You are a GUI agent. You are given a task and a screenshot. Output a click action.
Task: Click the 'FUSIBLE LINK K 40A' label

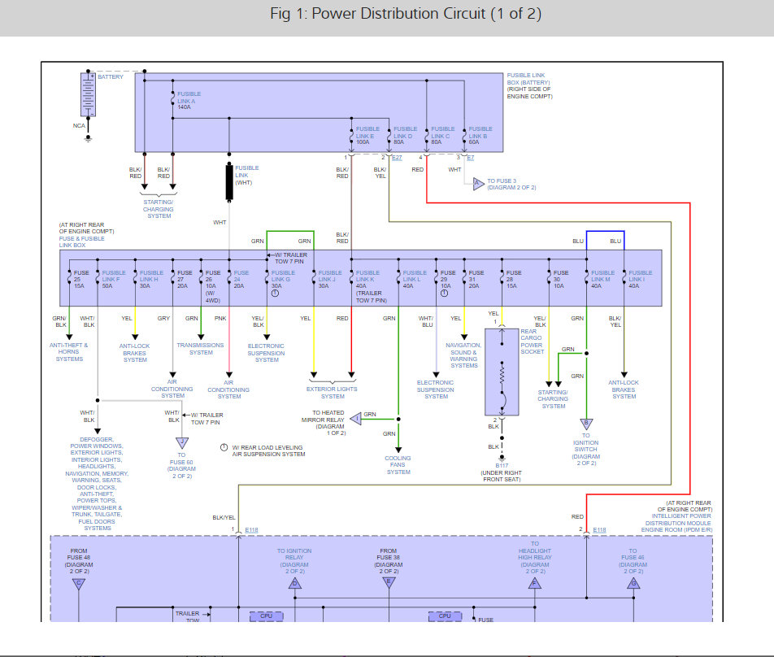pos(367,279)
